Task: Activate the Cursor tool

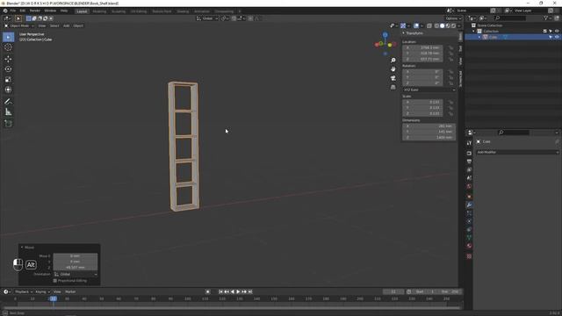Action: click(8, 47)
